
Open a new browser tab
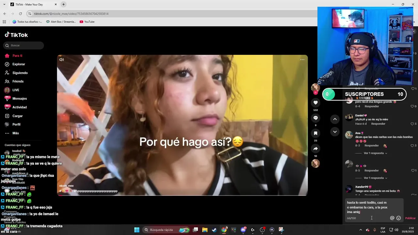tap(63, 4)
